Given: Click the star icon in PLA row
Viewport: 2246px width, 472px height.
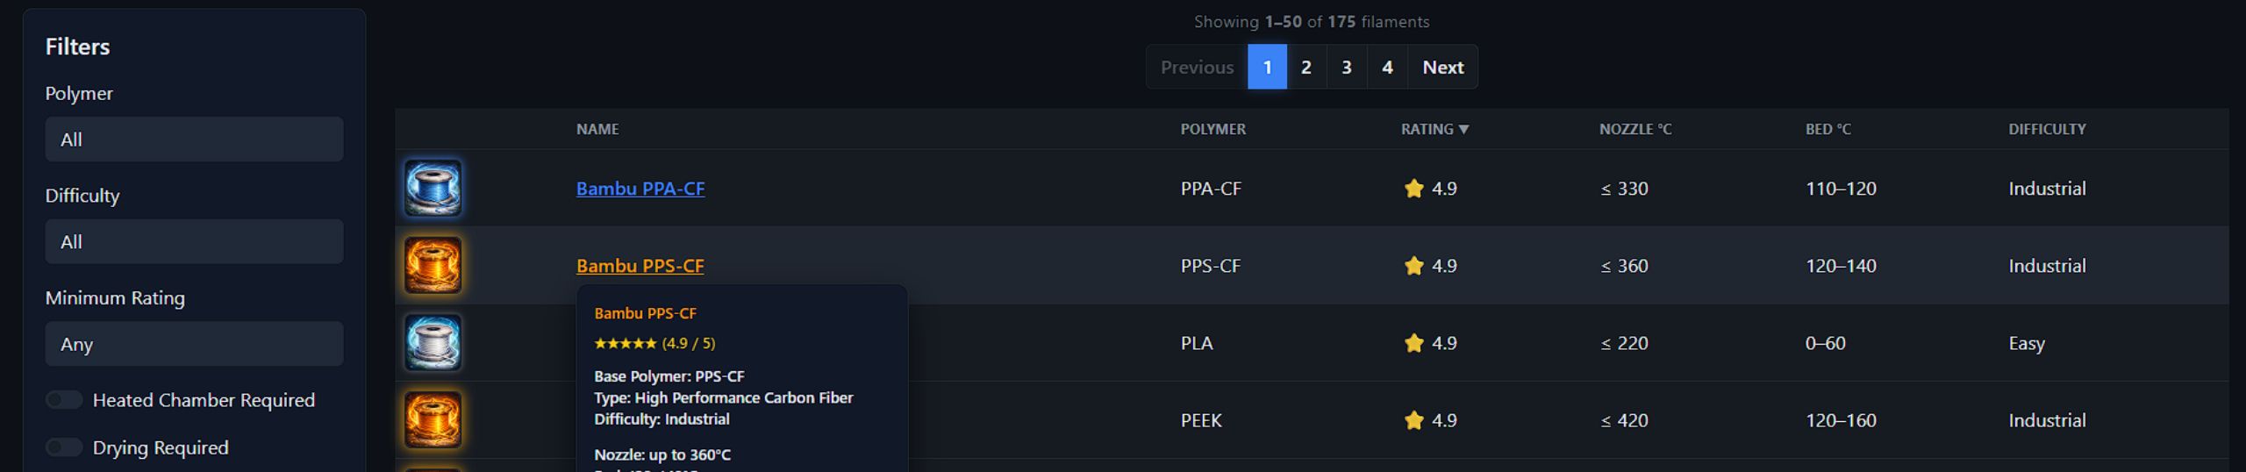Looking at the screenshot, I should (1413, 343).
